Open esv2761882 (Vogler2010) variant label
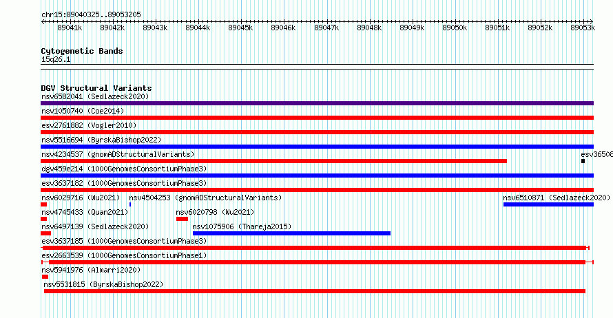The image size is (613, 318). pos(89,125)
